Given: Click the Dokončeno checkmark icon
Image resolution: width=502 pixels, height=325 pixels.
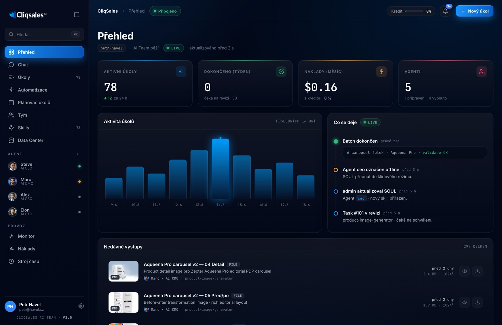Looking at the screenshot, I should pos(281,71).
